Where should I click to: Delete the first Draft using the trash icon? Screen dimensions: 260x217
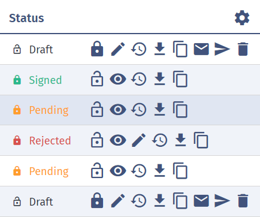coord(243,49)
